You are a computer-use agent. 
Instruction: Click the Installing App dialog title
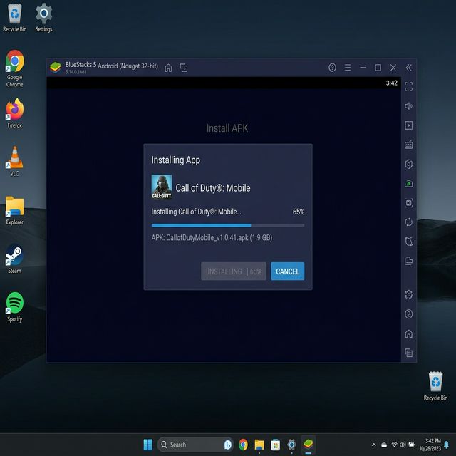[x=176, y=160]
